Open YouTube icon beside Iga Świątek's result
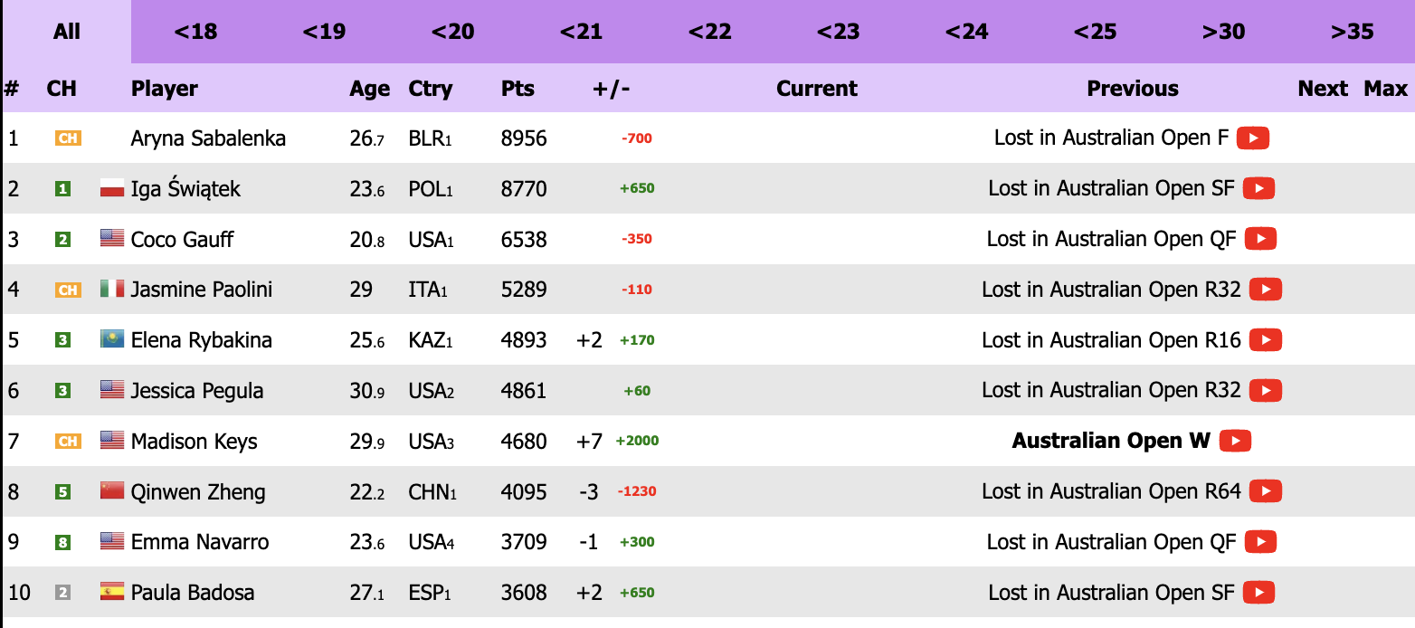The width and height of the screenshot is (1415, 628). [1258, 188]
